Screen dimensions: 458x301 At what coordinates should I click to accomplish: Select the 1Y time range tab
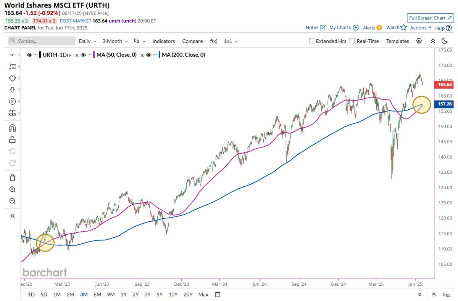(124, 295)
